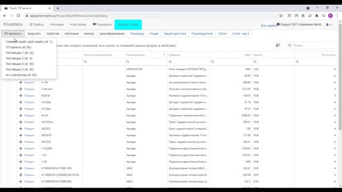Open a new browser tab with plus
This screenshot has height=192, width=342.
(58, 9)
